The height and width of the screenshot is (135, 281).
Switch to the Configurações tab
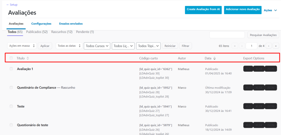click(41, 24)
